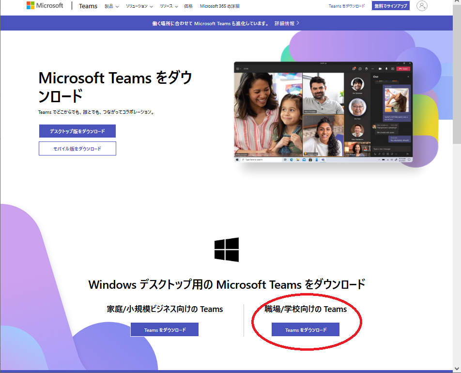Click the Microsoft logo in header
This screenshot has height=373, width=461.
(45, 6)
